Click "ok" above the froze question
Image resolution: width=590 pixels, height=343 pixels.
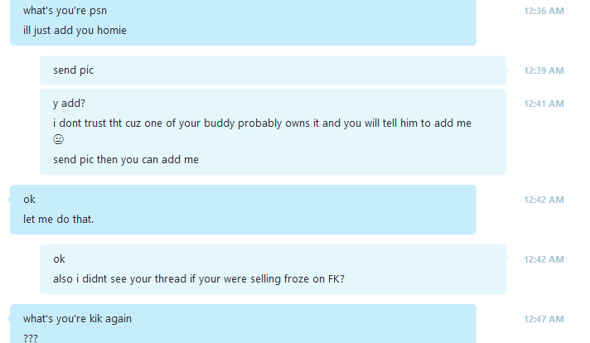coord(59,259)
